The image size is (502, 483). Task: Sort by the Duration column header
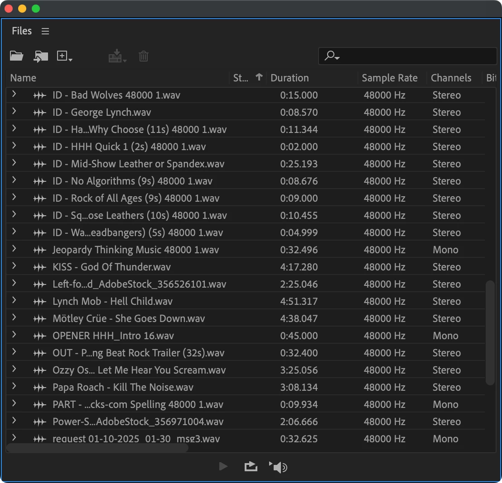(290, 78)
